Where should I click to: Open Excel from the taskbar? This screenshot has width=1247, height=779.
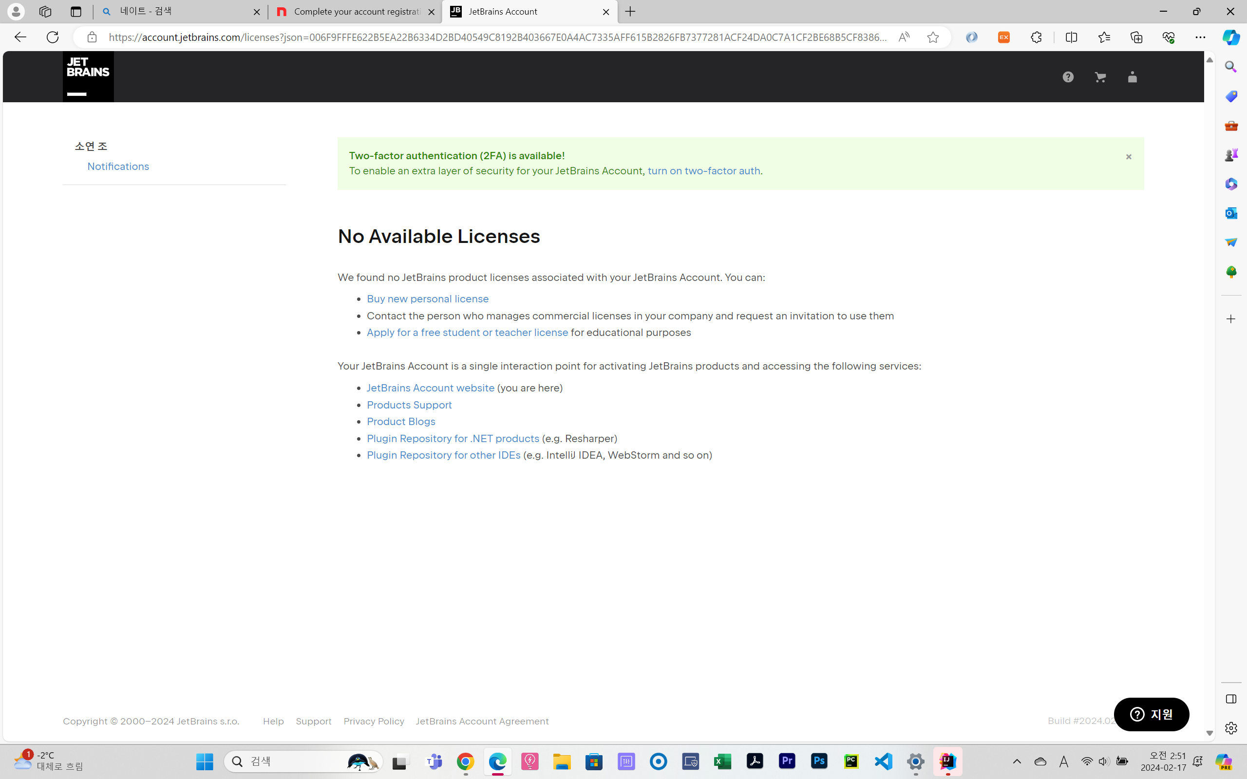coord(722,761)
